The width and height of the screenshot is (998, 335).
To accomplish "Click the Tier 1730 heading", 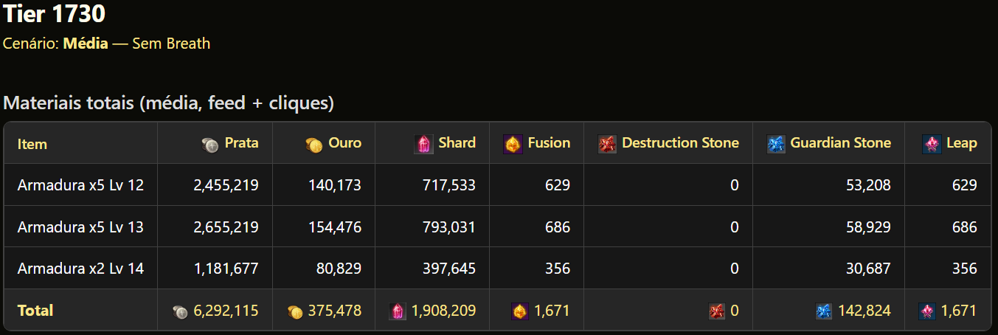I will (55, 14).
